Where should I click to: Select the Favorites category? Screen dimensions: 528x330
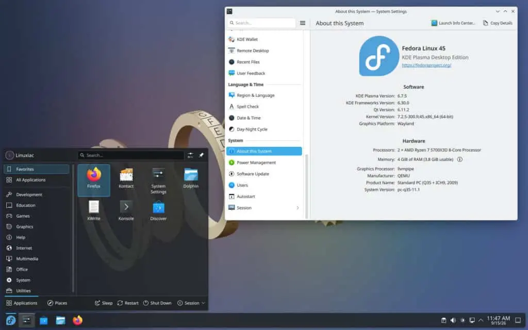[37, 169]
